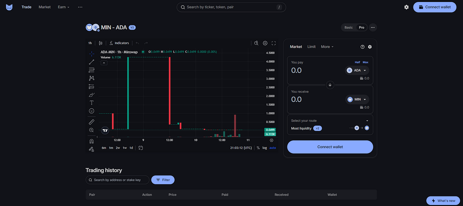Screen dimensions: 463x206
Task: Open the MIN token selector
Action: [x=357, y=99]
